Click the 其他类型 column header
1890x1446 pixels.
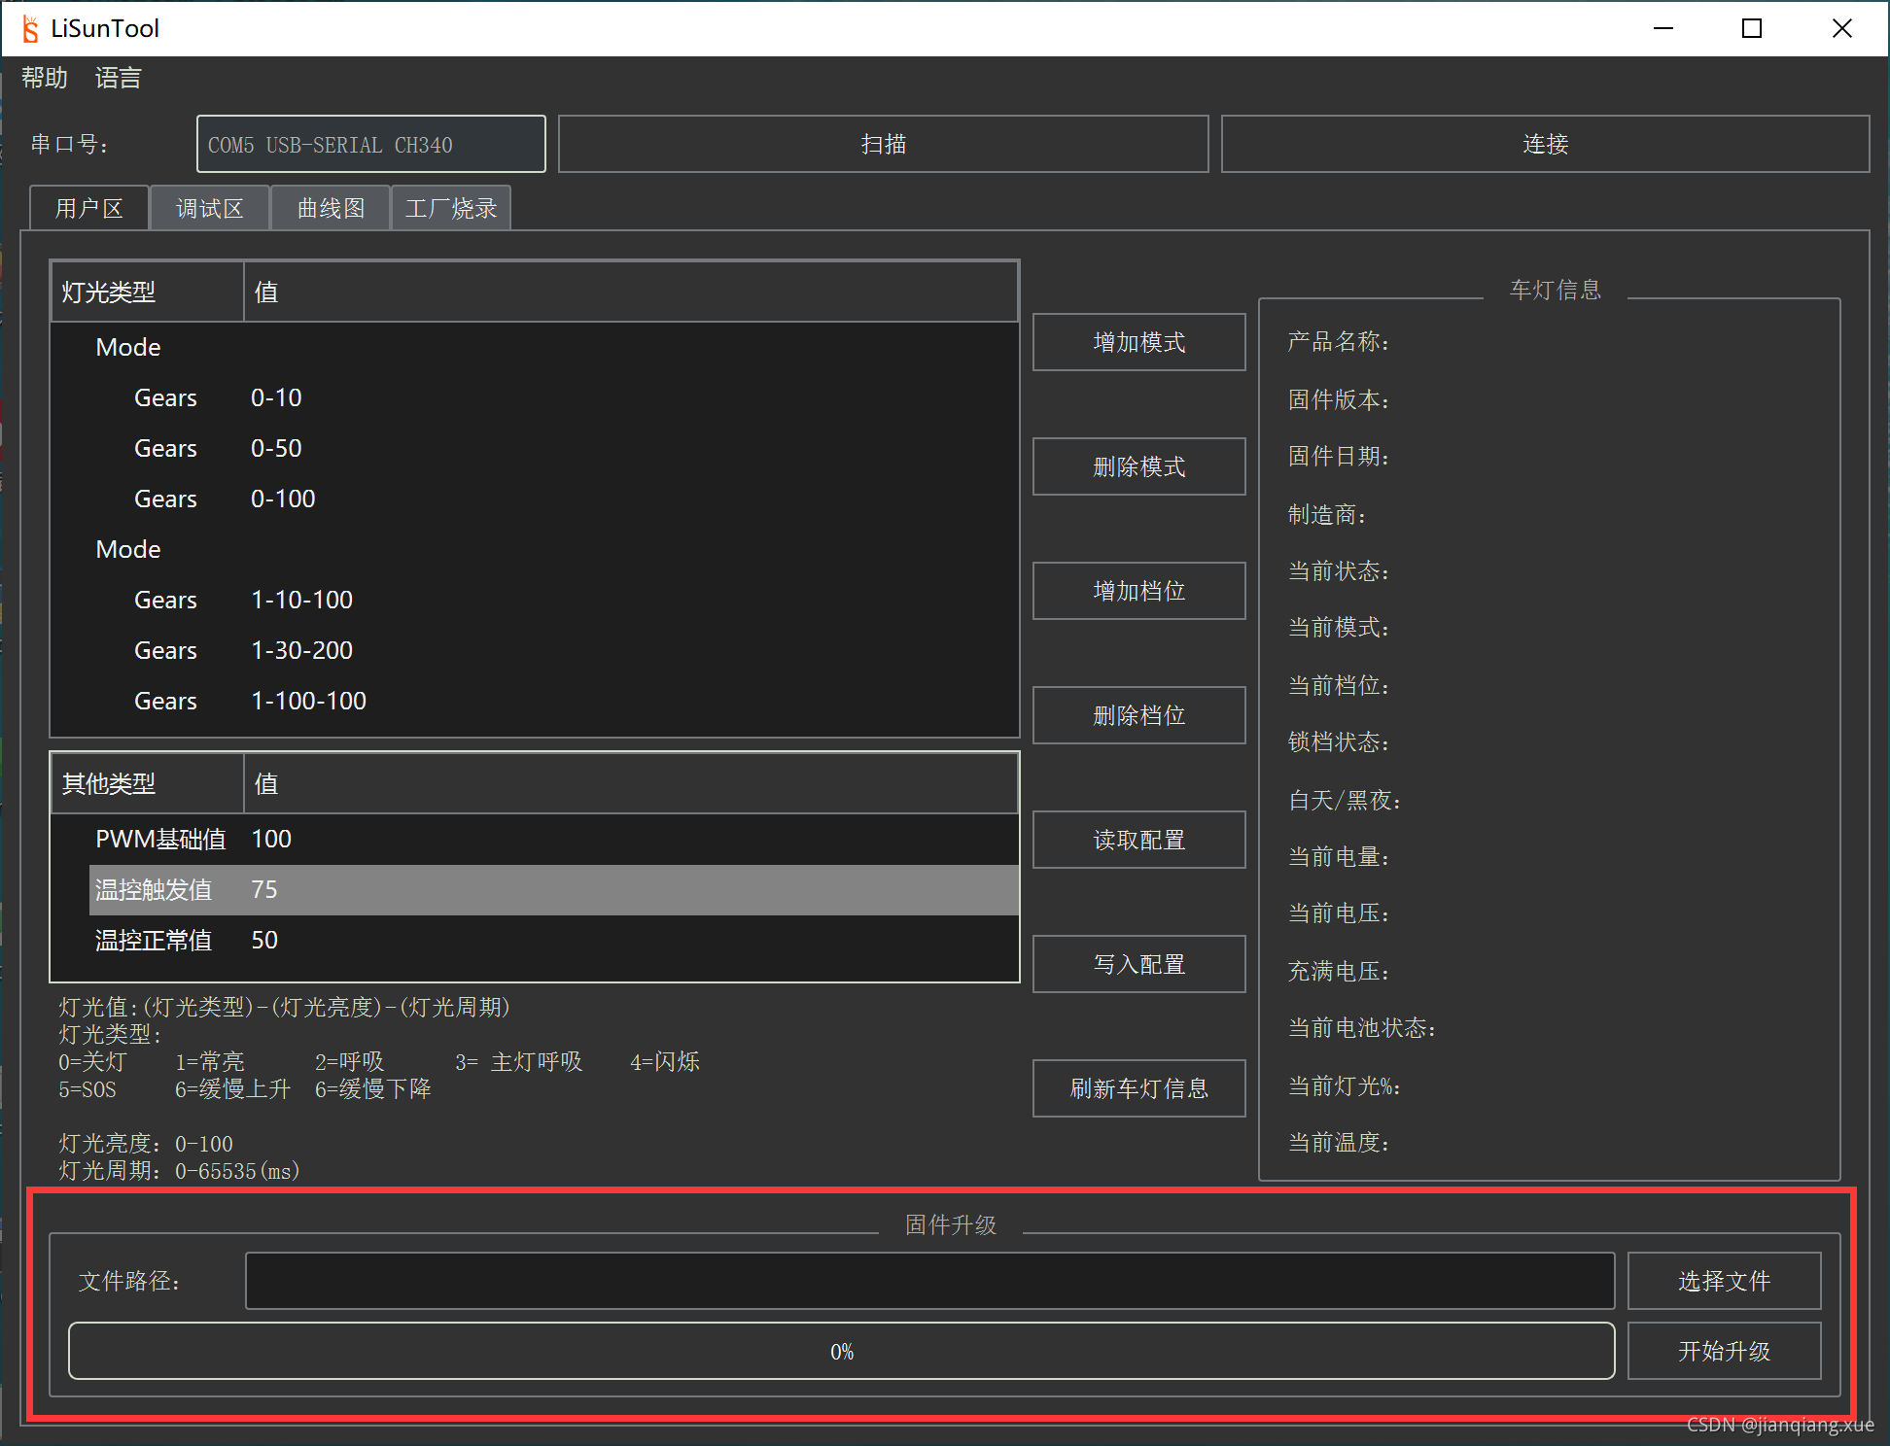click(147, 783)
